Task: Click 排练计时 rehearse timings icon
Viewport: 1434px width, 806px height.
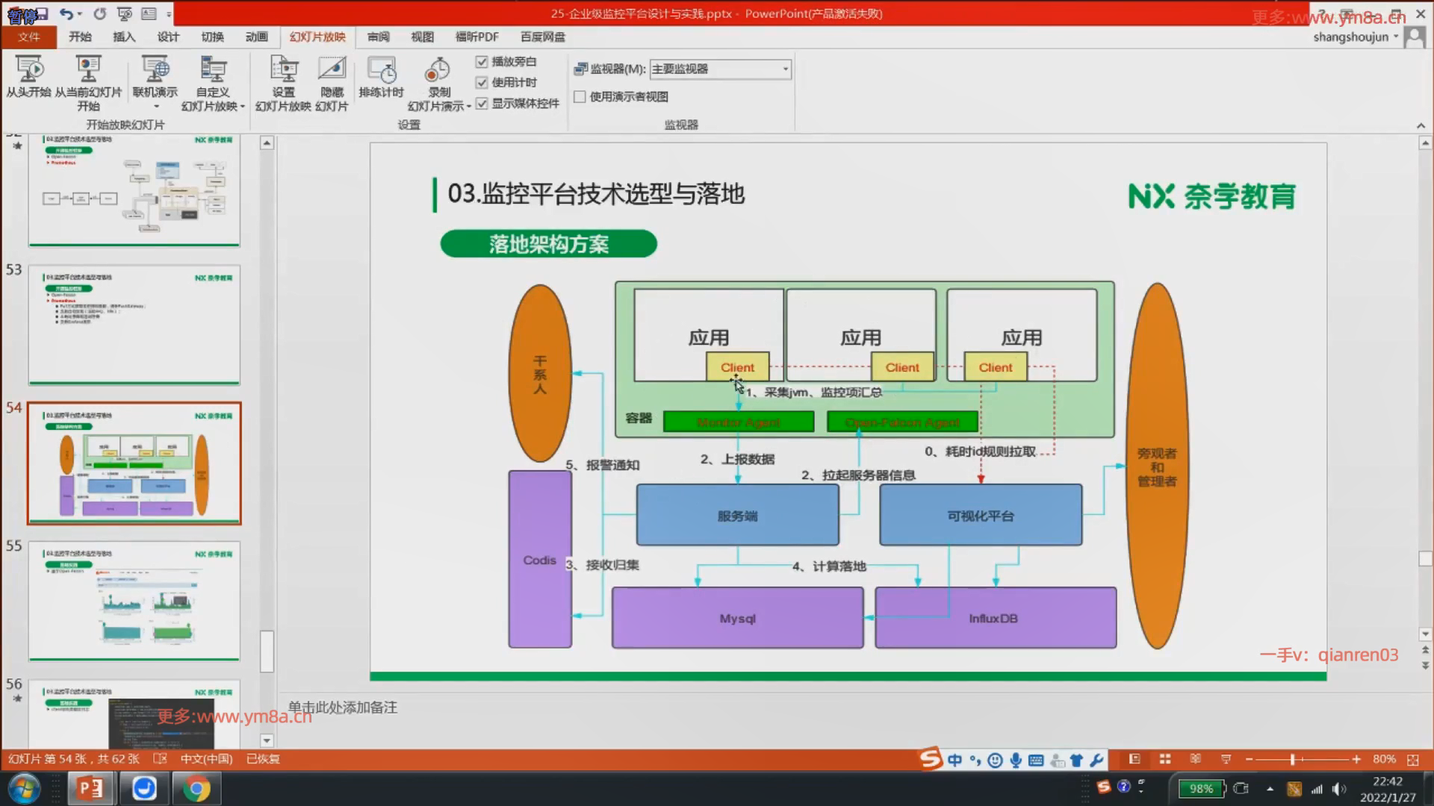Action: click(x=381, y=70)
